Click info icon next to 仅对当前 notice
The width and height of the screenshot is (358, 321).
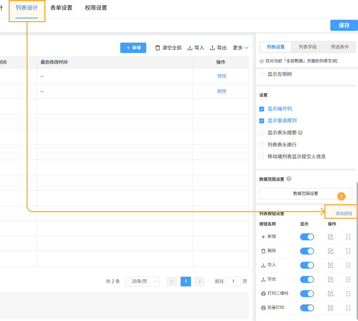(262, 61)
